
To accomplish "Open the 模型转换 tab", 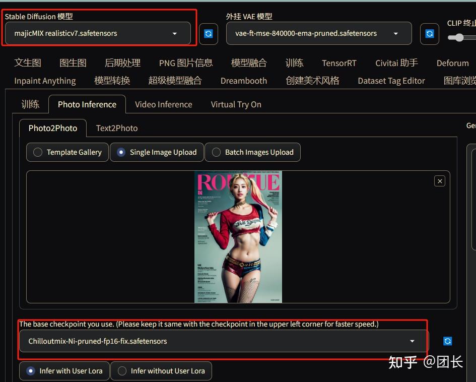I will coord(112,81).
